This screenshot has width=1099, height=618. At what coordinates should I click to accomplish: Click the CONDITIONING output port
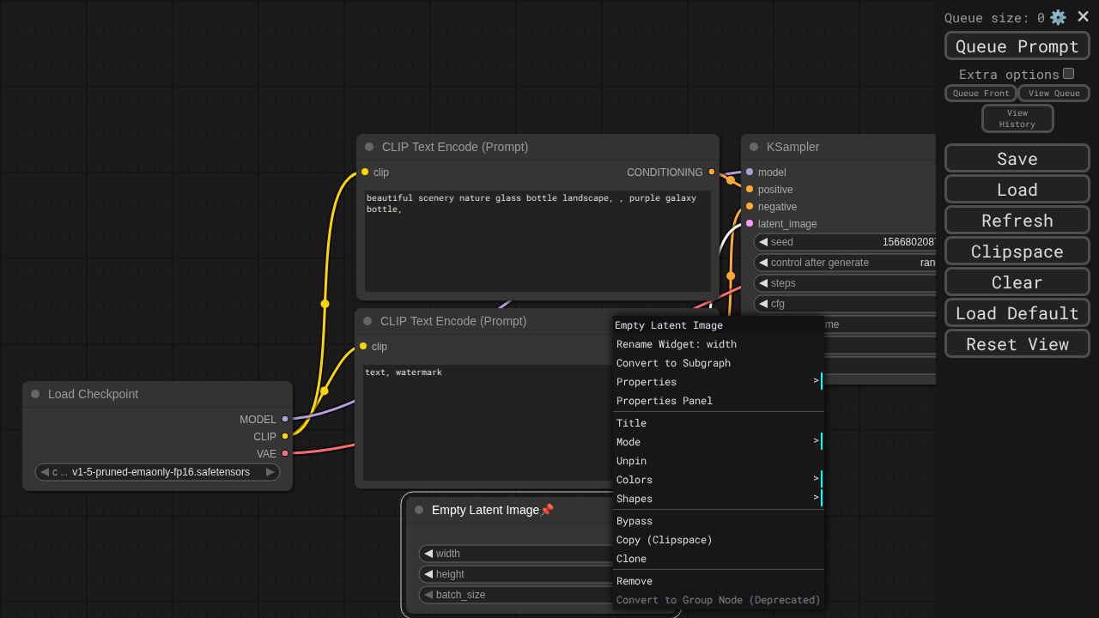point(711,173)
